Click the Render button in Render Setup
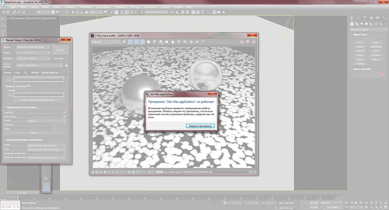This screenshot has width=389, height=210. (x=60, y=50)
